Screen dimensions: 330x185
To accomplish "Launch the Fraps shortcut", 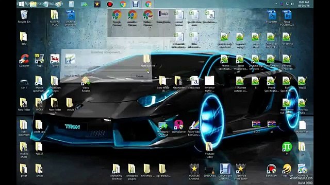I will pyautogui.click(x=39, y=60).
